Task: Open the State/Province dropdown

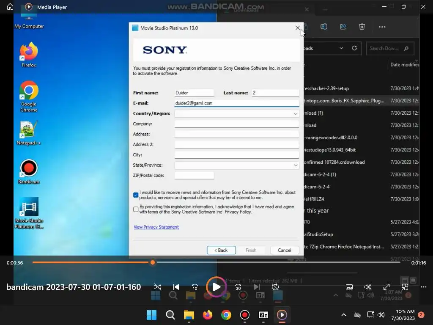Action: click(237, 165)
